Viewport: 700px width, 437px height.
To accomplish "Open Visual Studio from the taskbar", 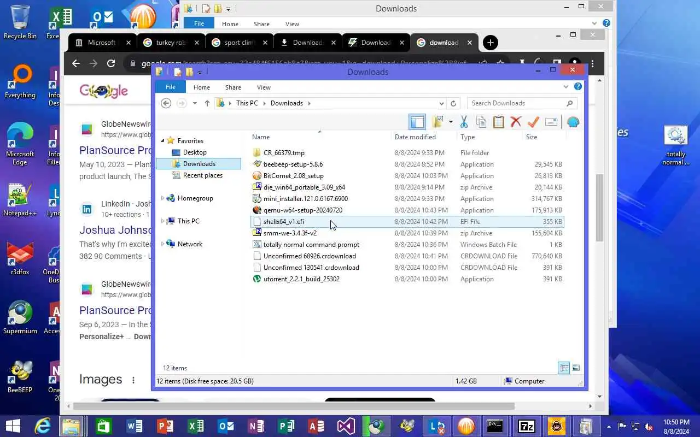I will pyautogui.click(x=346, y=426).
